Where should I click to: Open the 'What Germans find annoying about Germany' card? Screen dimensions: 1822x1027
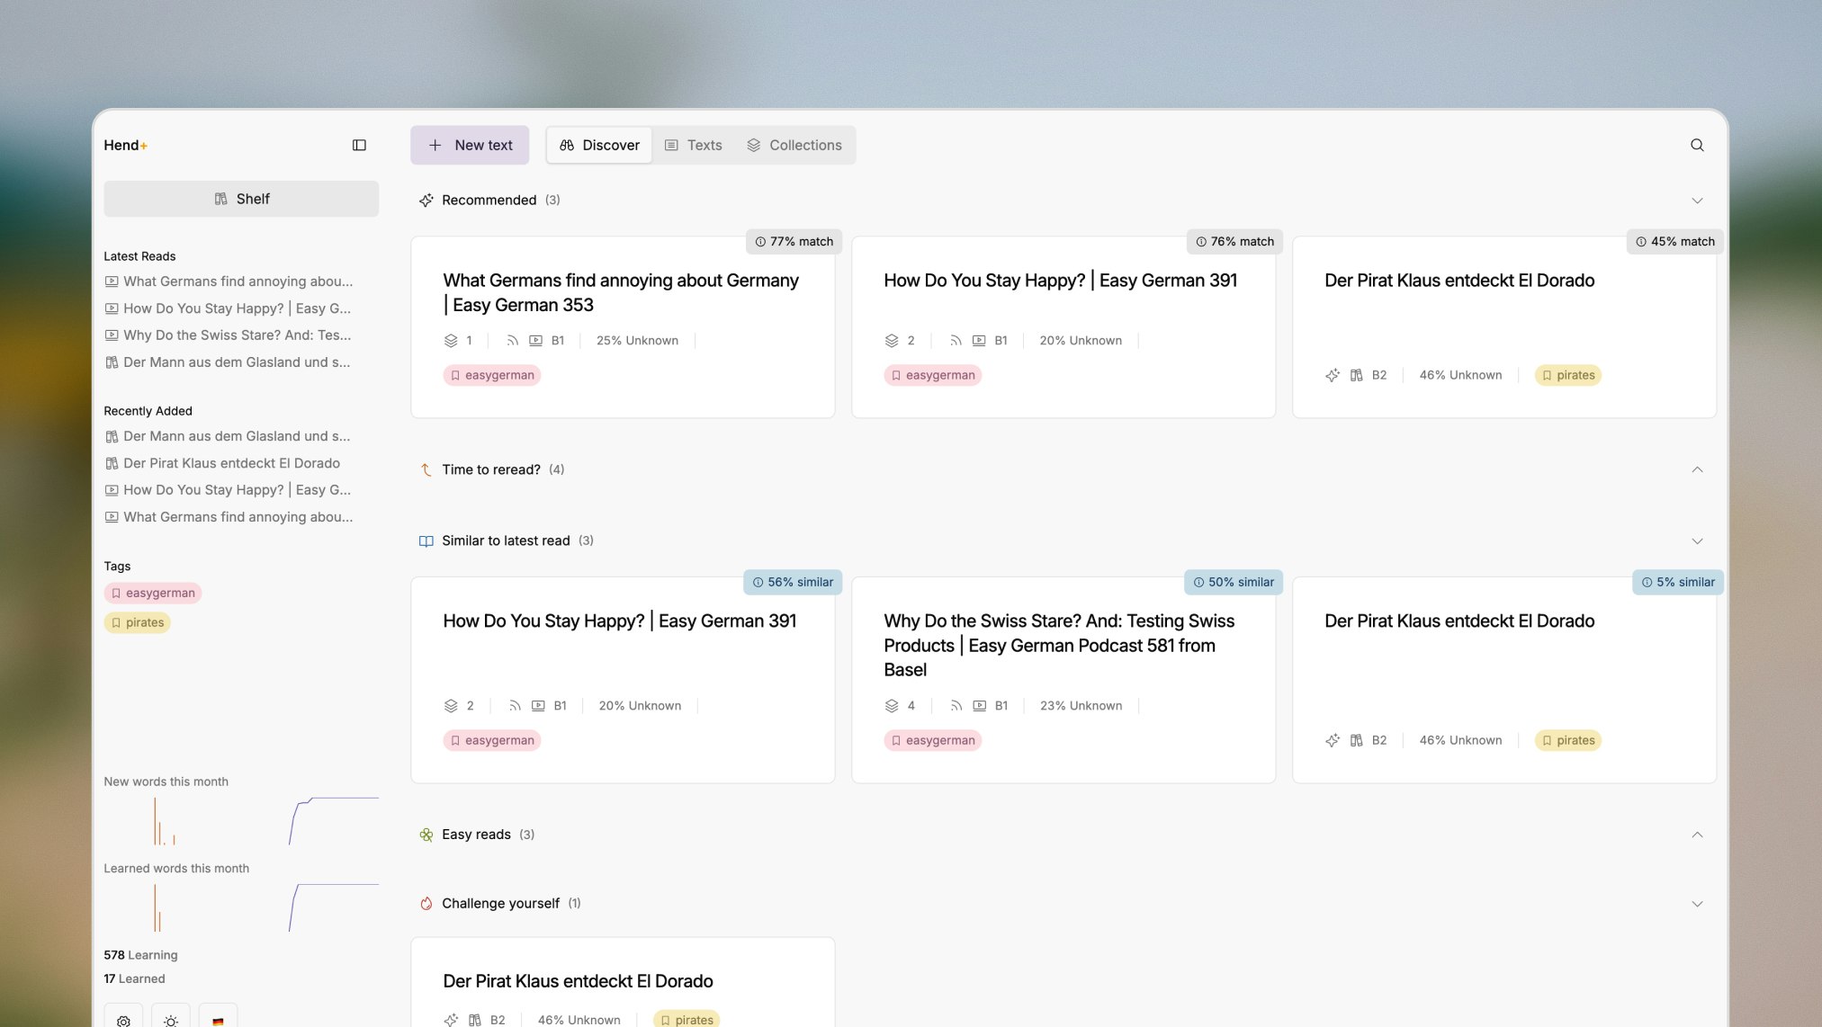(x=623, y=327)
